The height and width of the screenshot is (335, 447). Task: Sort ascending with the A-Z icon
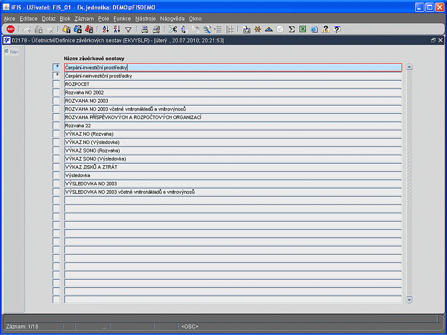106,29
